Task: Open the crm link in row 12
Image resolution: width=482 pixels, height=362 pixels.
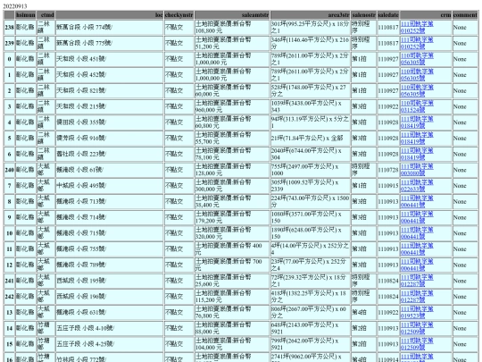Action: point(417,265)
